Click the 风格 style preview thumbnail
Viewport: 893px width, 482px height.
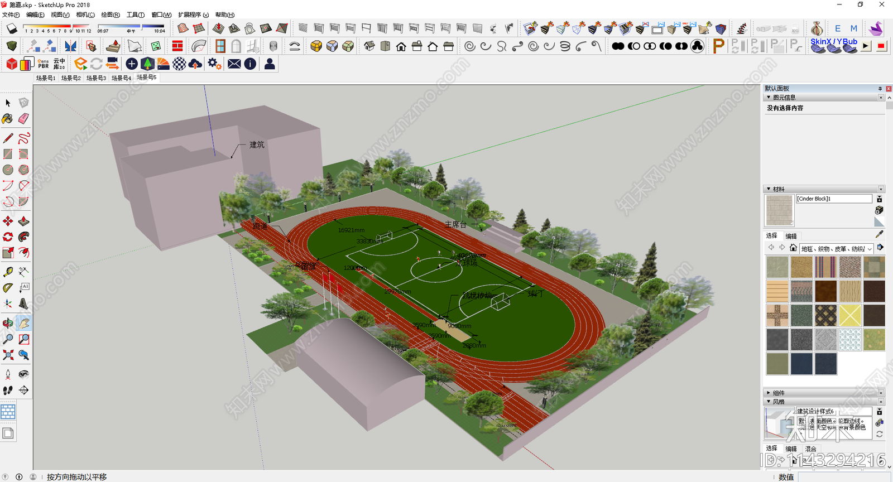pyautogui.click(x=778, y=423)
